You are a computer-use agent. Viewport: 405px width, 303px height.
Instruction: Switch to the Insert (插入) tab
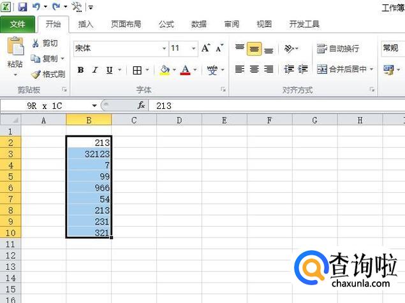click(85, 24)
